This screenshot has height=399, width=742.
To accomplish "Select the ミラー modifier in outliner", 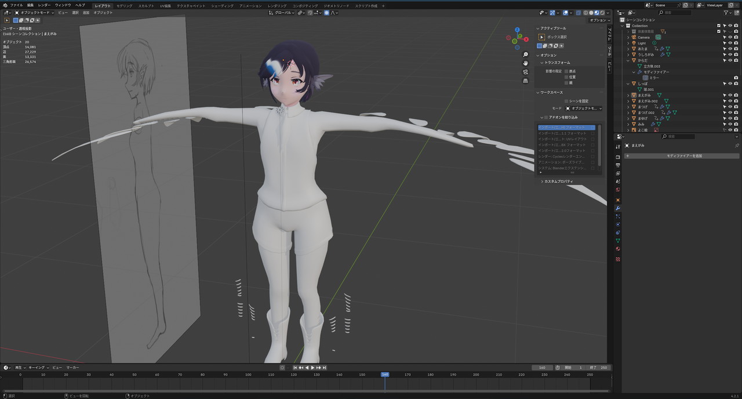I will click(656, 78).
